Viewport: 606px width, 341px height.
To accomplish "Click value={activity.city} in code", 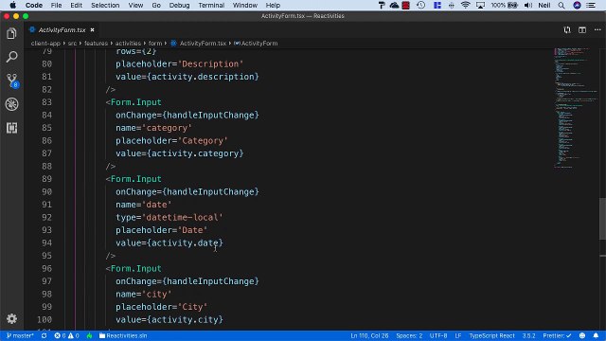I will (x=169, y=319).
